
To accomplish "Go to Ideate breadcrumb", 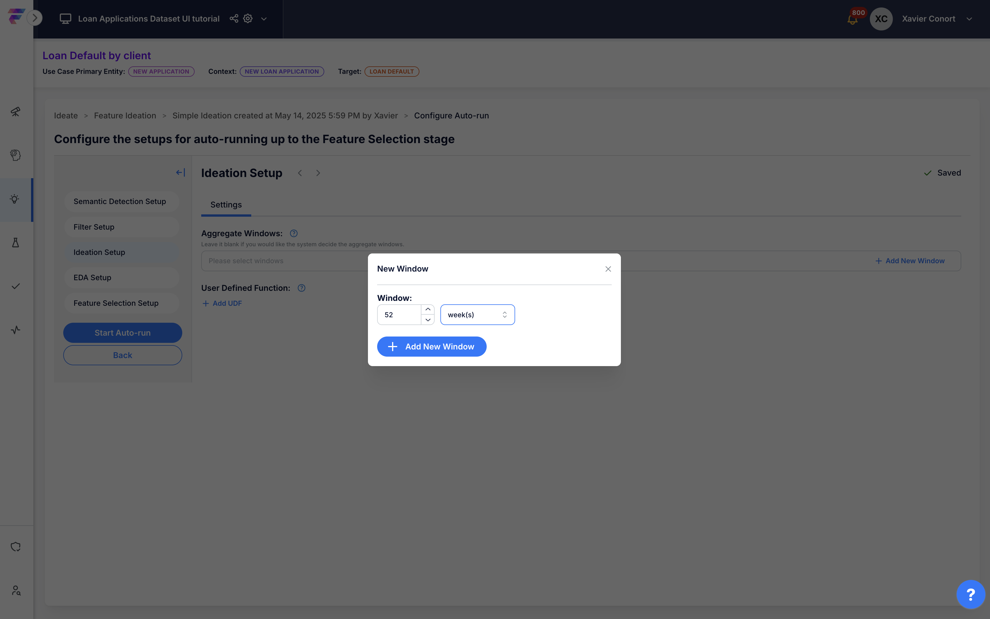I will coord(66,116).
